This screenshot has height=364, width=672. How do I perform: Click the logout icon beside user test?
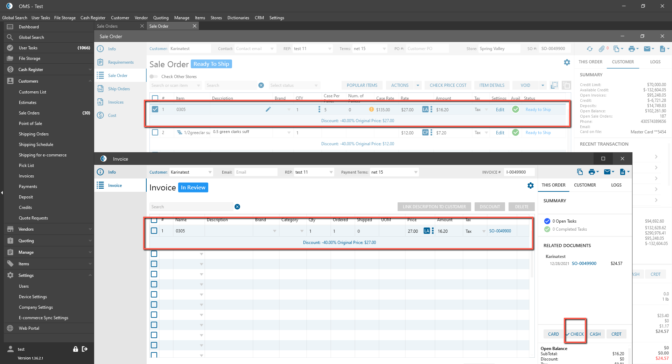(x=84, y=349)
